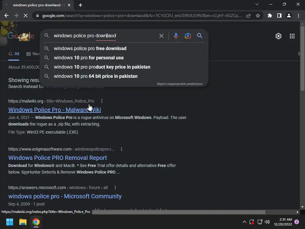305x229 pixels.
Task: Click the horizontal scrollbar thumb
Action: click(x=179, y=212)
